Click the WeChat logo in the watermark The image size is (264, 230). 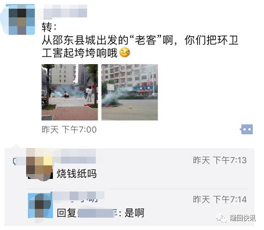222,218
